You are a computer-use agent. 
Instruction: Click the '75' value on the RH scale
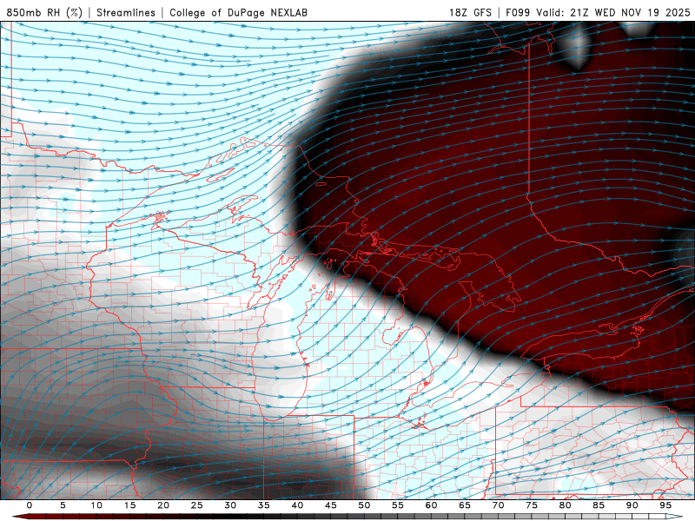point(532,505)
